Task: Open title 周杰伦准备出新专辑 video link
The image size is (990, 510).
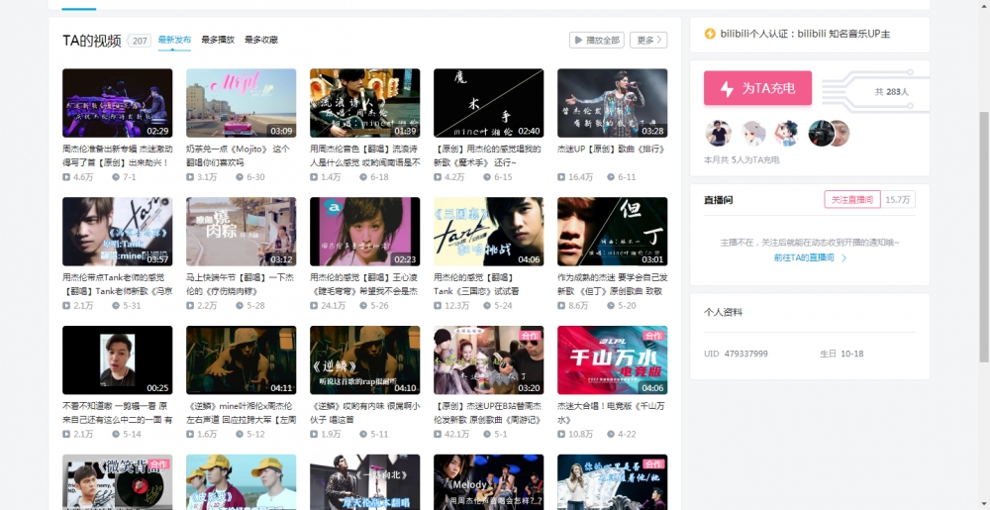Action: click(x=118, y=155)
